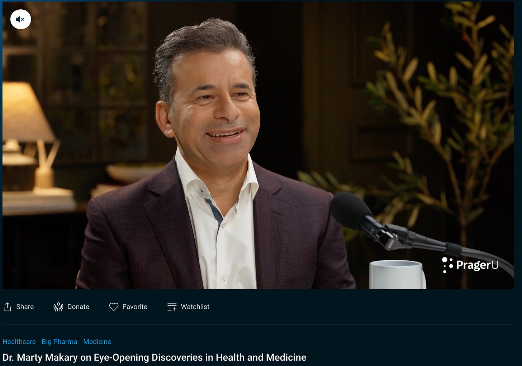522x366 pixels.
Task: Click the Dr. Marty Makary video title
Action: click(155, 357)
